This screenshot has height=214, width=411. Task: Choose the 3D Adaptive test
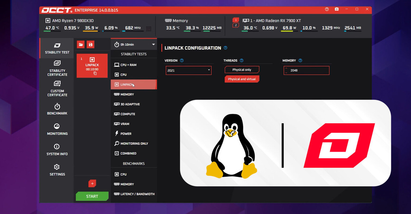[134, 104]
